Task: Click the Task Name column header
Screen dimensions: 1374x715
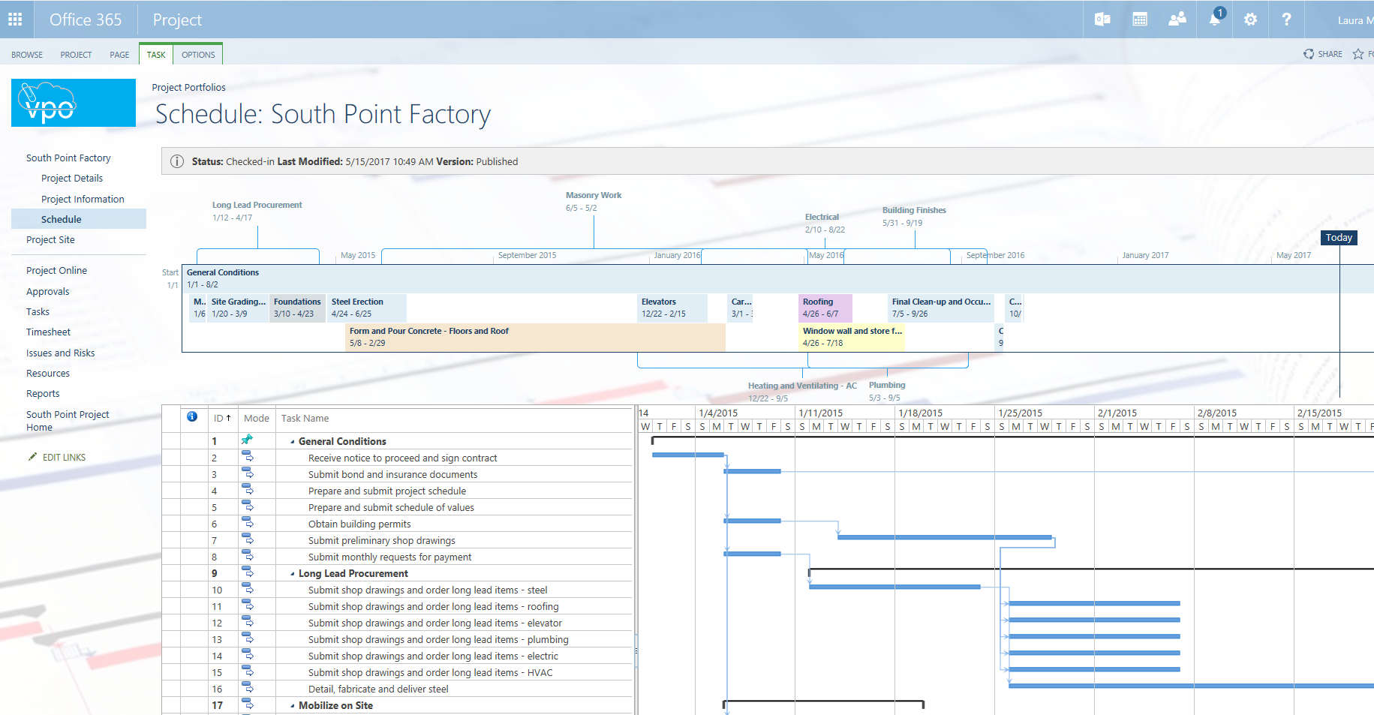Action: coord(305,419)
